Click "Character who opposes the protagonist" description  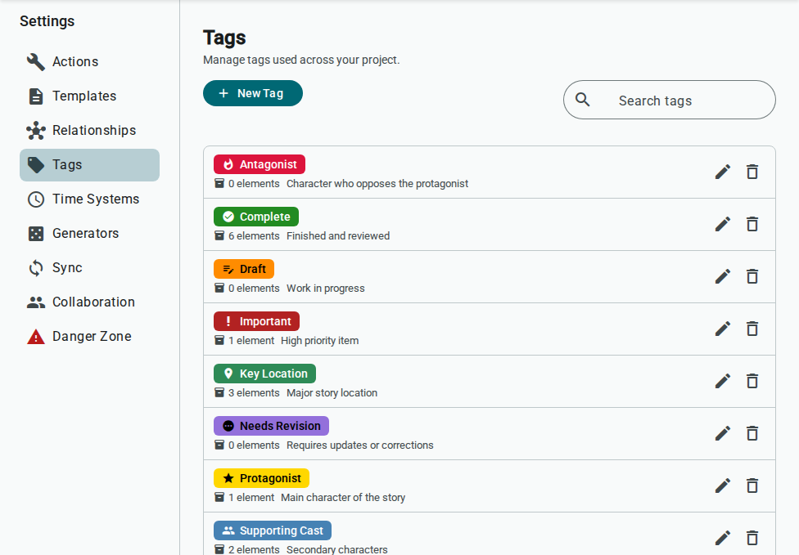[377, 184]
